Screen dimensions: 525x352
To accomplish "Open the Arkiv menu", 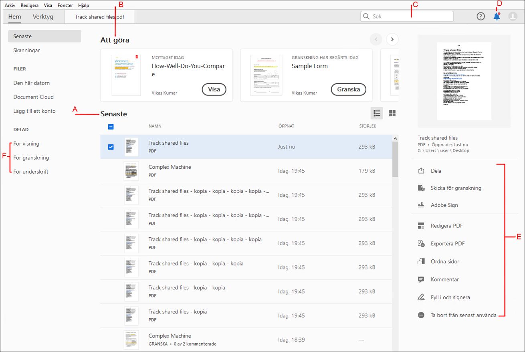I will pos(10,5).
